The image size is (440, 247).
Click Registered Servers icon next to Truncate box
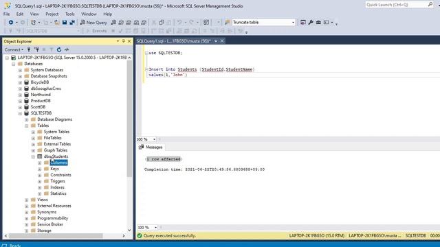(303, 23)
